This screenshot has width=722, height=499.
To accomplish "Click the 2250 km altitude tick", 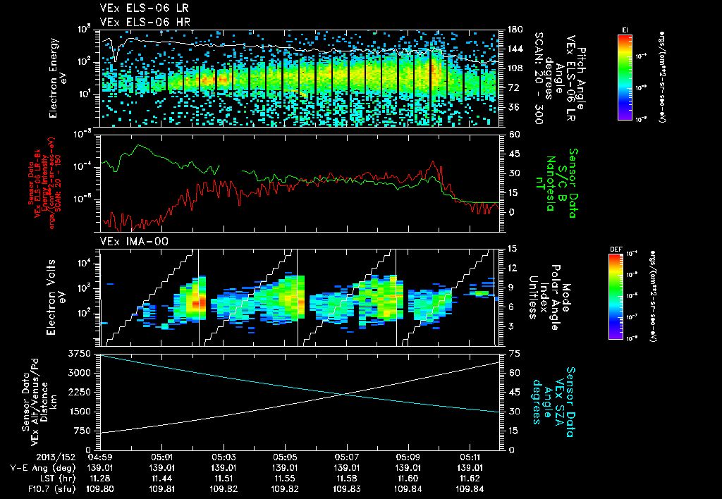I will pos(80,392).
